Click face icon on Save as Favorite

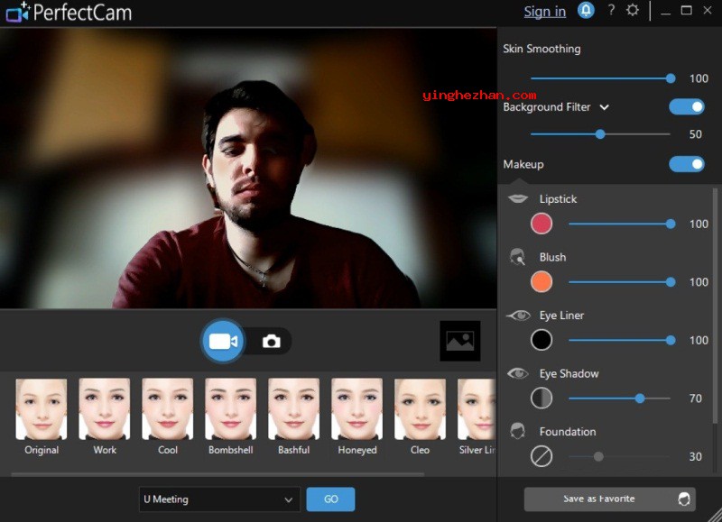(x=684, y=499)
